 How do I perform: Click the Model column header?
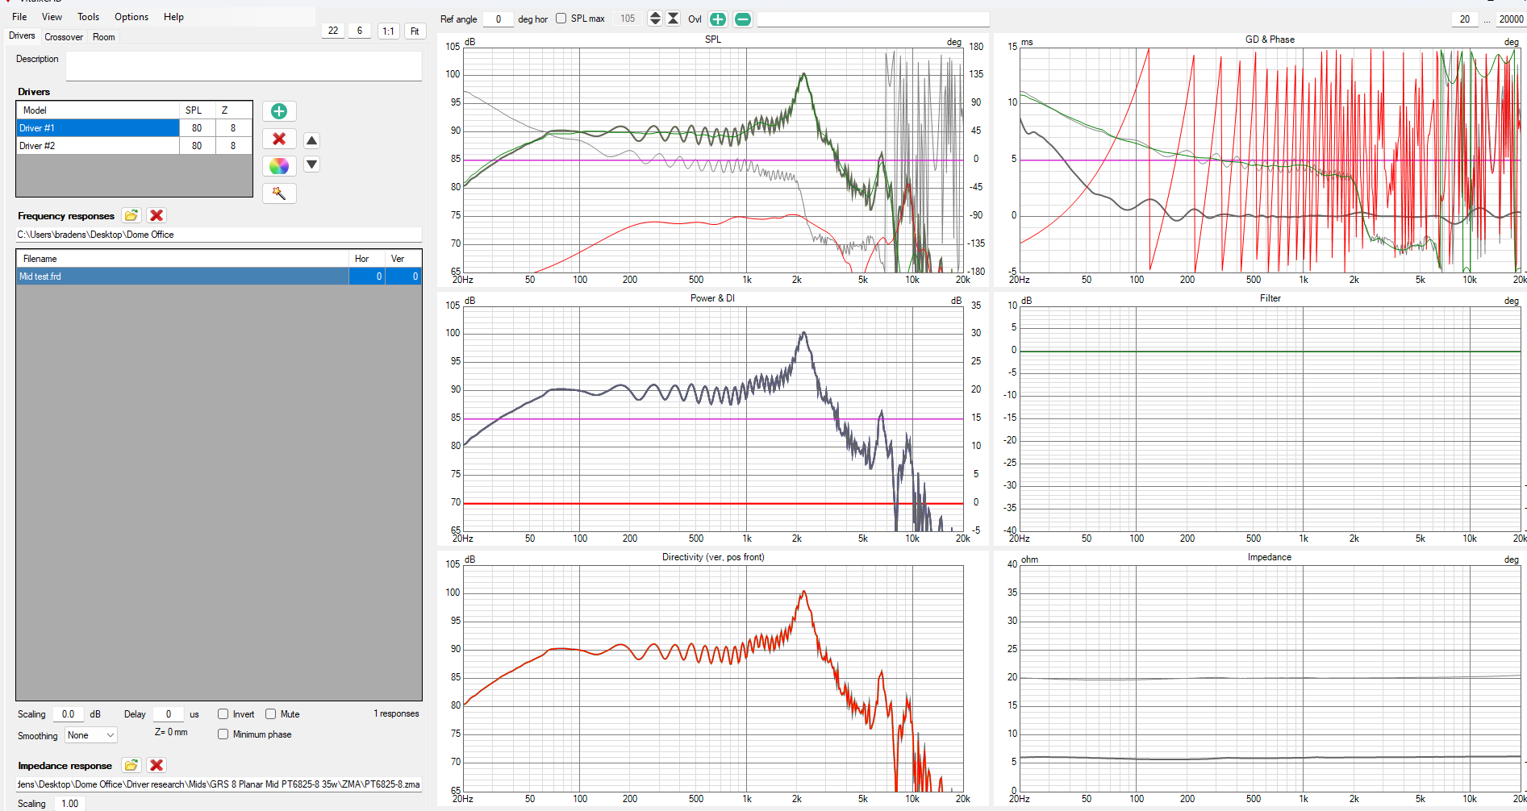tap(98, 110)
